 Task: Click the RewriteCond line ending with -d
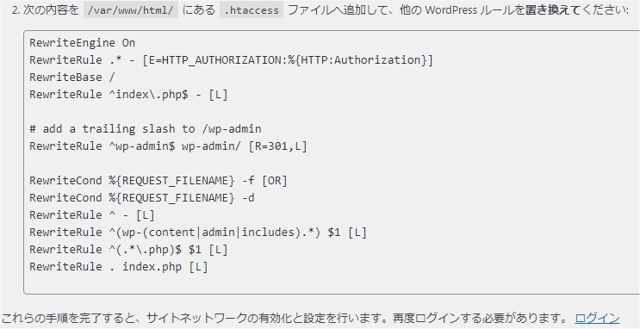pyautogui.click(x=142, y=198)
